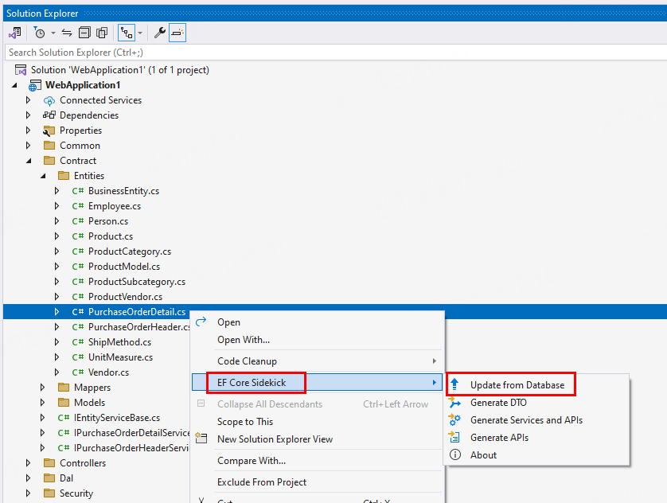Collapse the Entities folder

43,176
